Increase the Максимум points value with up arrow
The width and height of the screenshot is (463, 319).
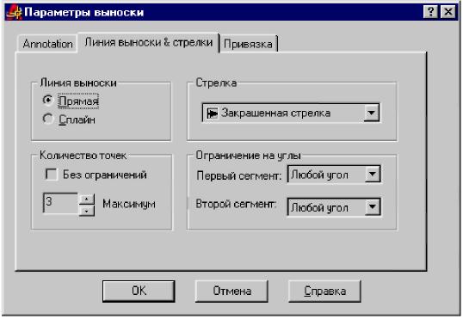coord(87,199)
